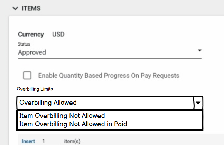224x145 pixels.
Task: Click the USD currency value
Action: pyautogui.click(x=58, y=34)
